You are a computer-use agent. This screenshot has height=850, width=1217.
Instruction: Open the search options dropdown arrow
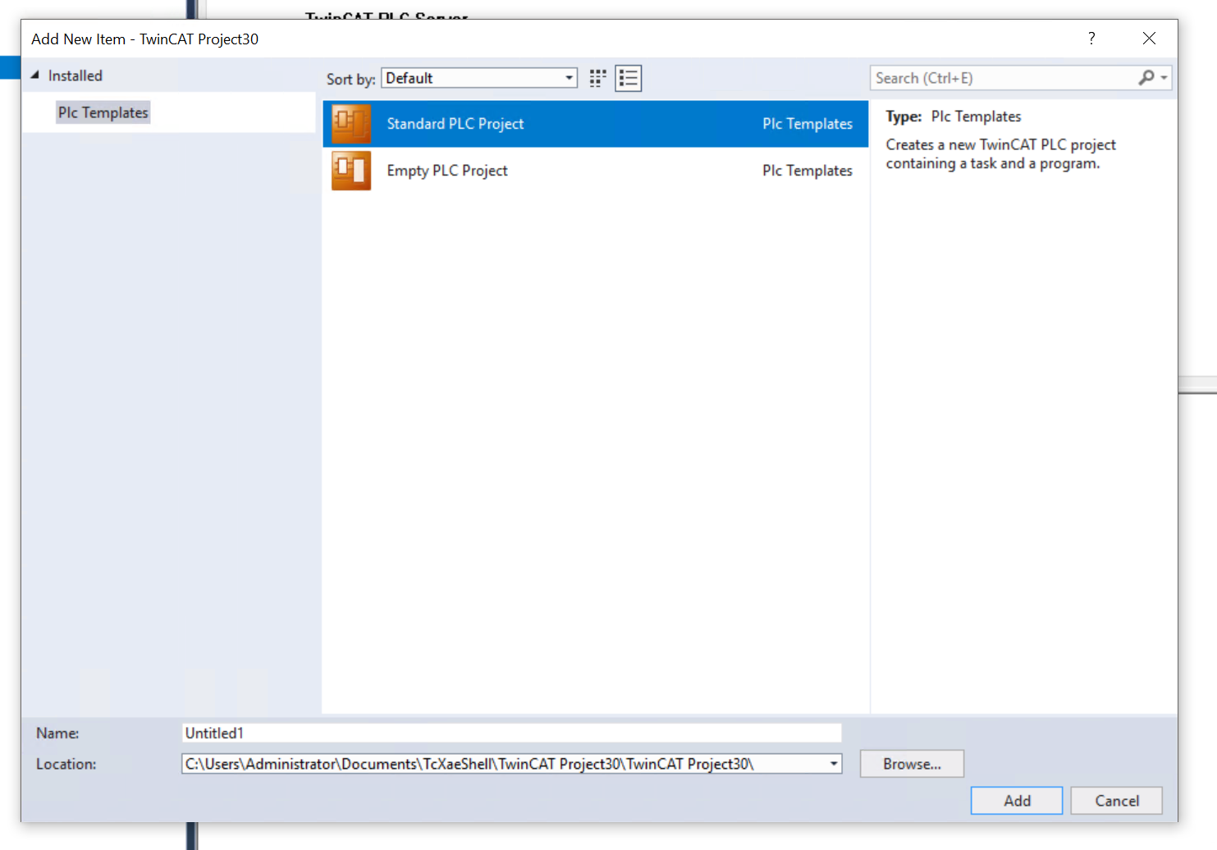(x=1164, y=78)
